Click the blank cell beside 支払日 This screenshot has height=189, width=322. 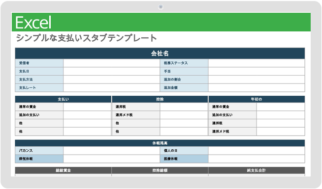click(x=111, y=71)
